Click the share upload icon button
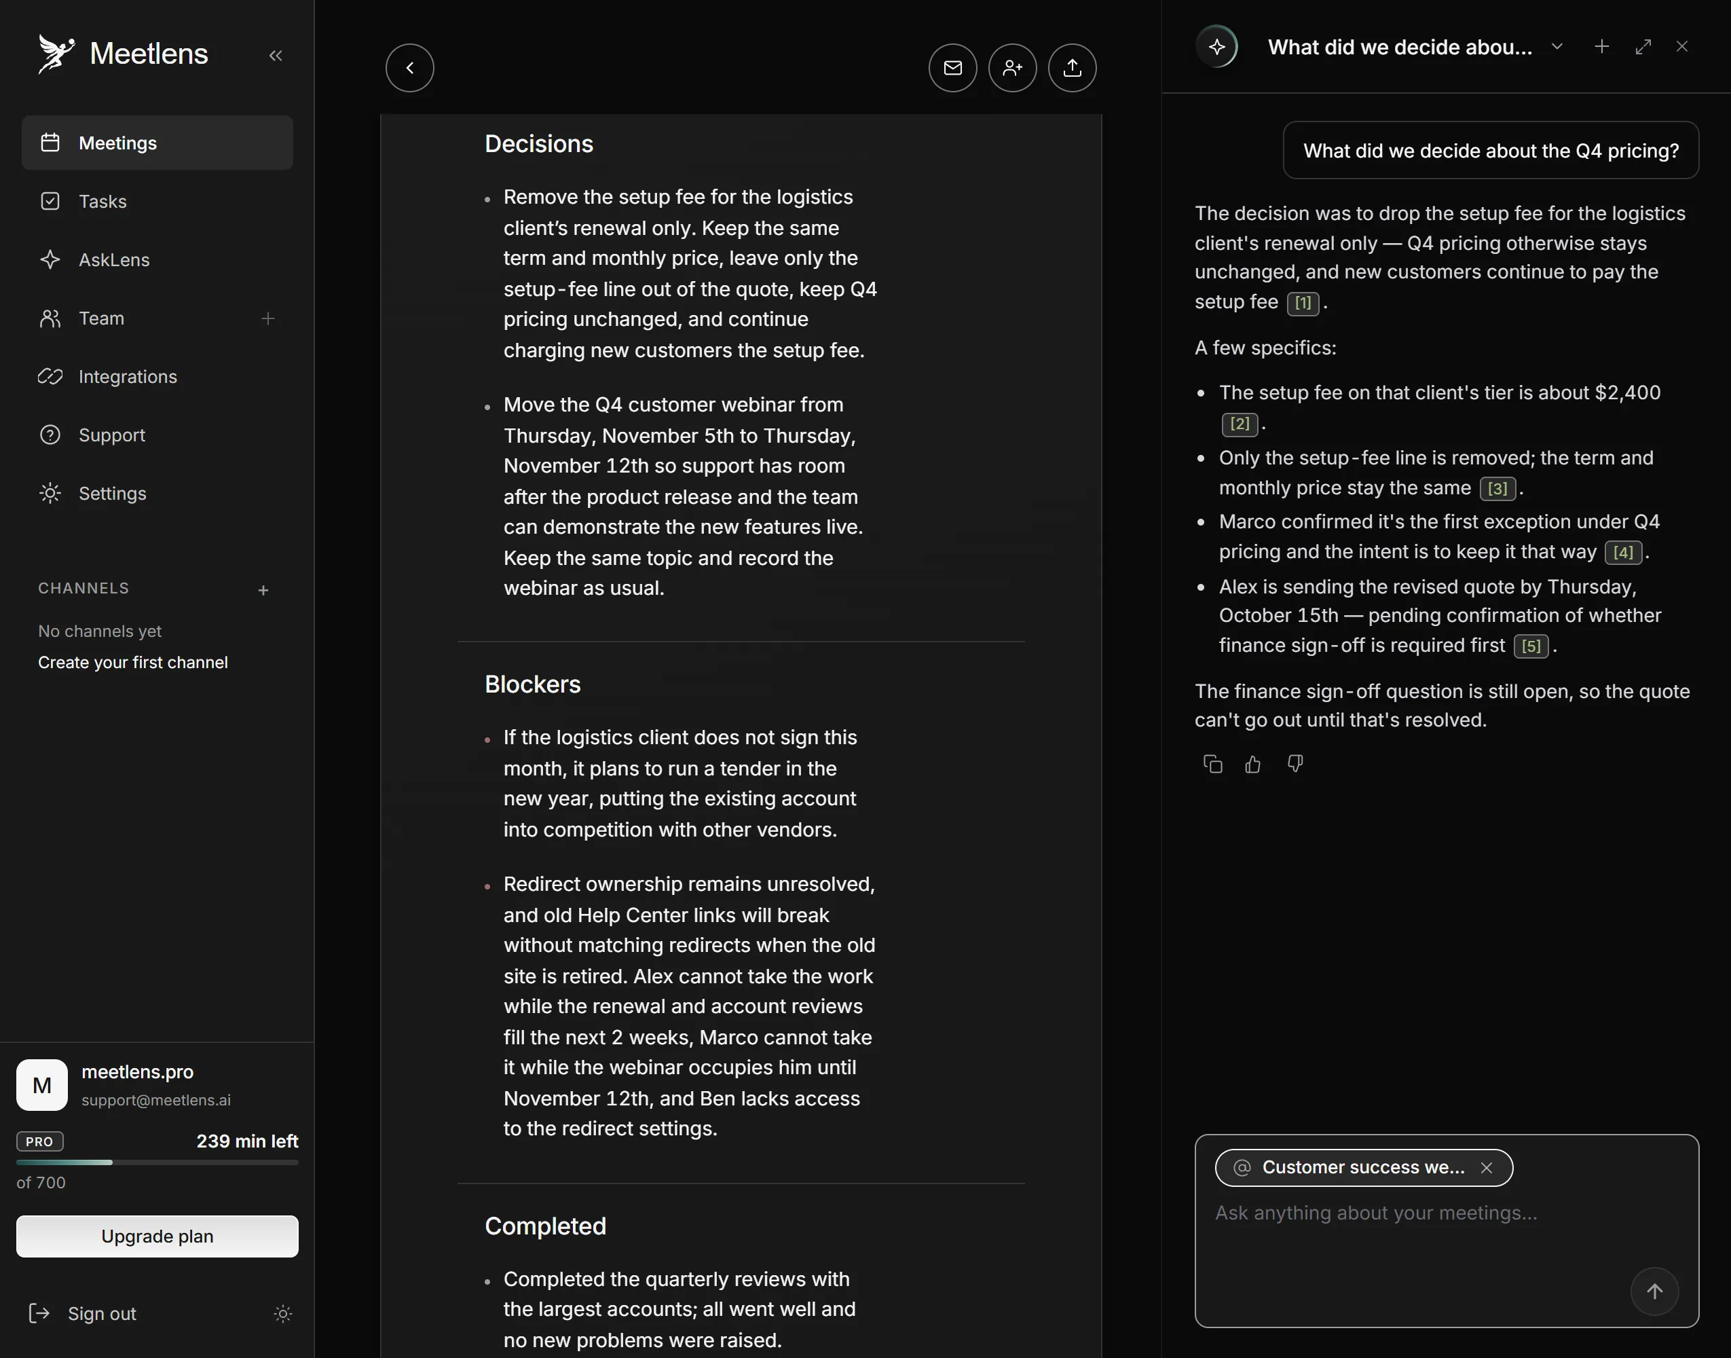The width and height of the screenshot is (1731, 1358). (1072, 68)
